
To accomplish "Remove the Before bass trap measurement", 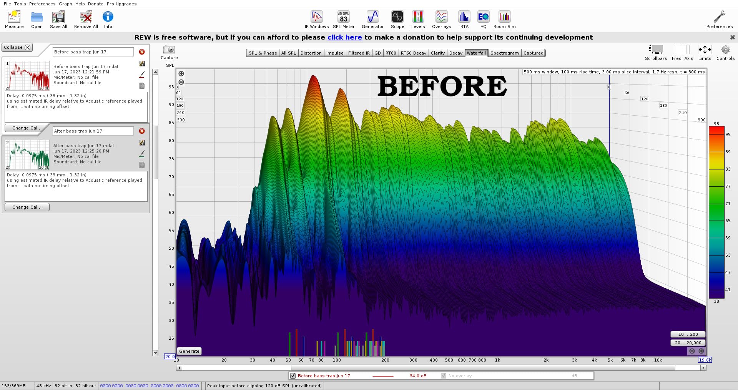I will pos(142,52).
